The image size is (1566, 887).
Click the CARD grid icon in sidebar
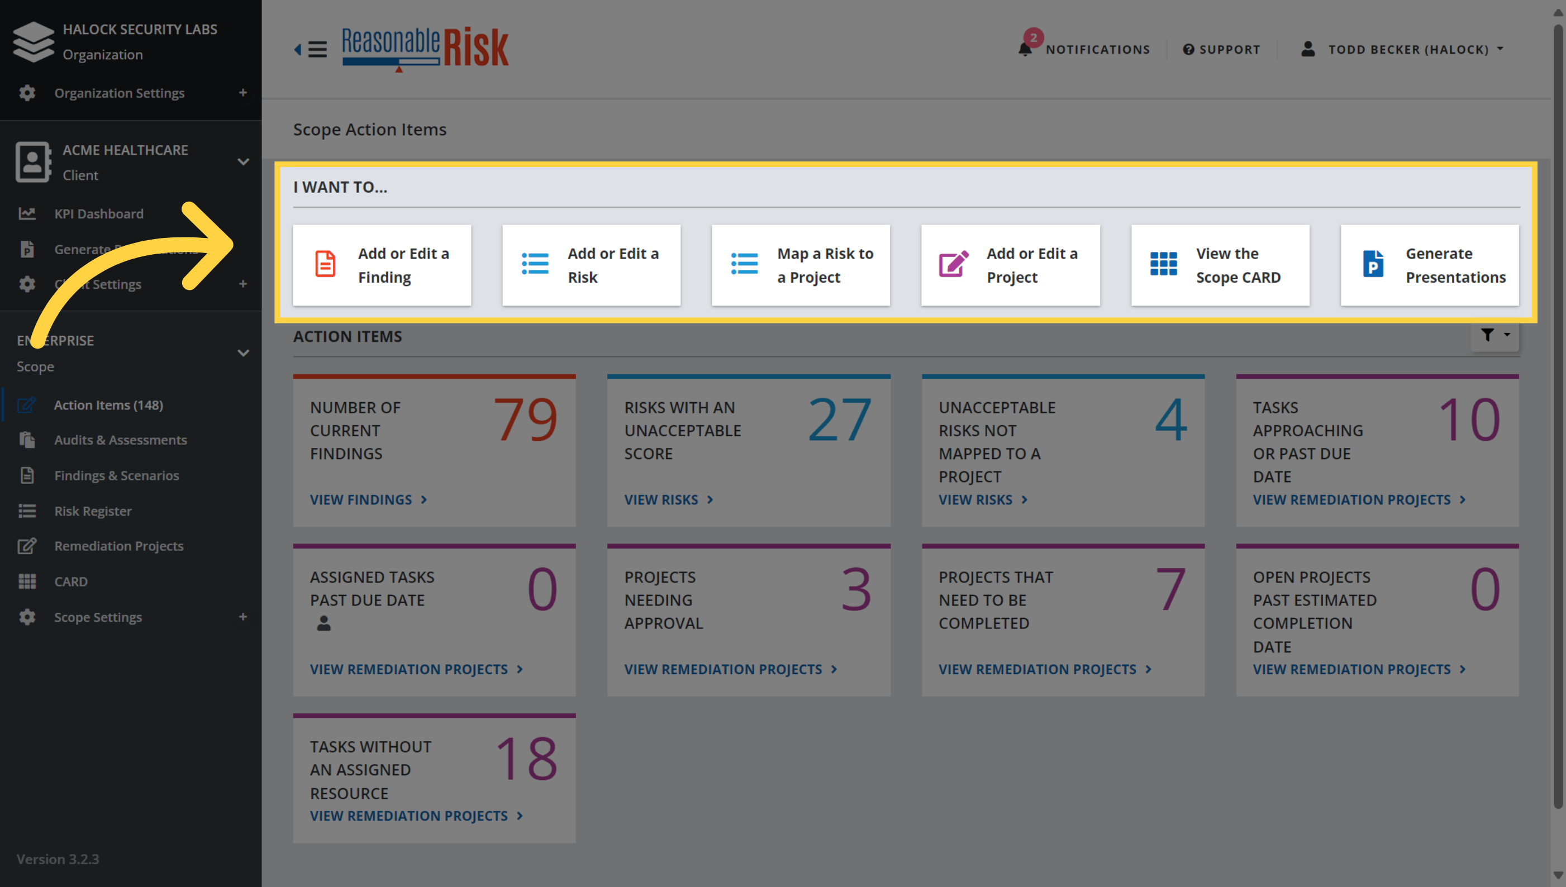click(x=27, y=581)
